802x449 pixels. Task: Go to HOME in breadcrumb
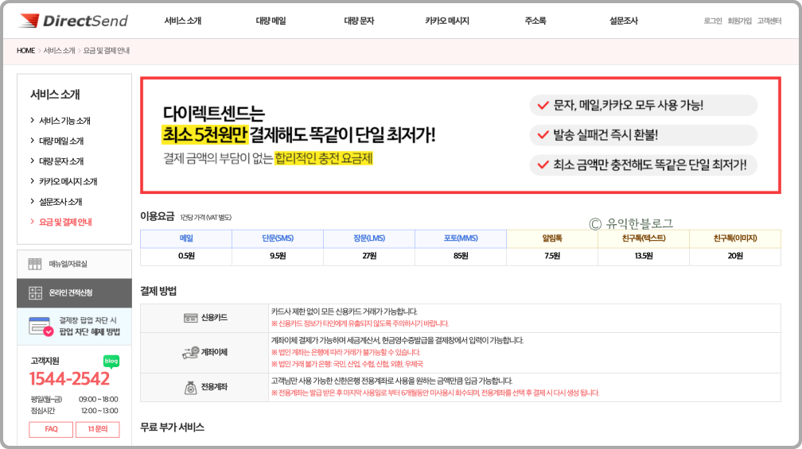(25, 51)
